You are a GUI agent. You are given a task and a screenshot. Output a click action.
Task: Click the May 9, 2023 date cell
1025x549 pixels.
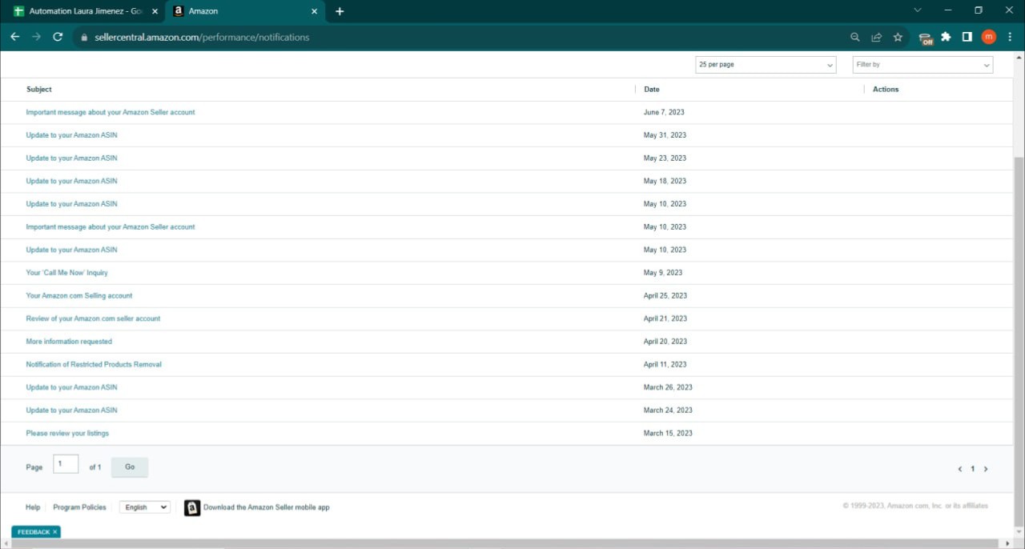point(663,273)
